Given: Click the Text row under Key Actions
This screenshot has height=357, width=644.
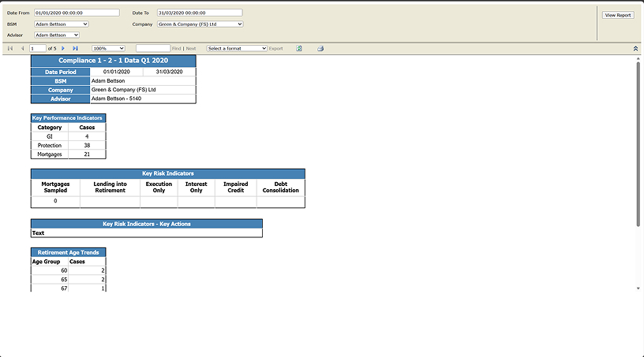Looking at the screenshot, I should coord(147,233).
